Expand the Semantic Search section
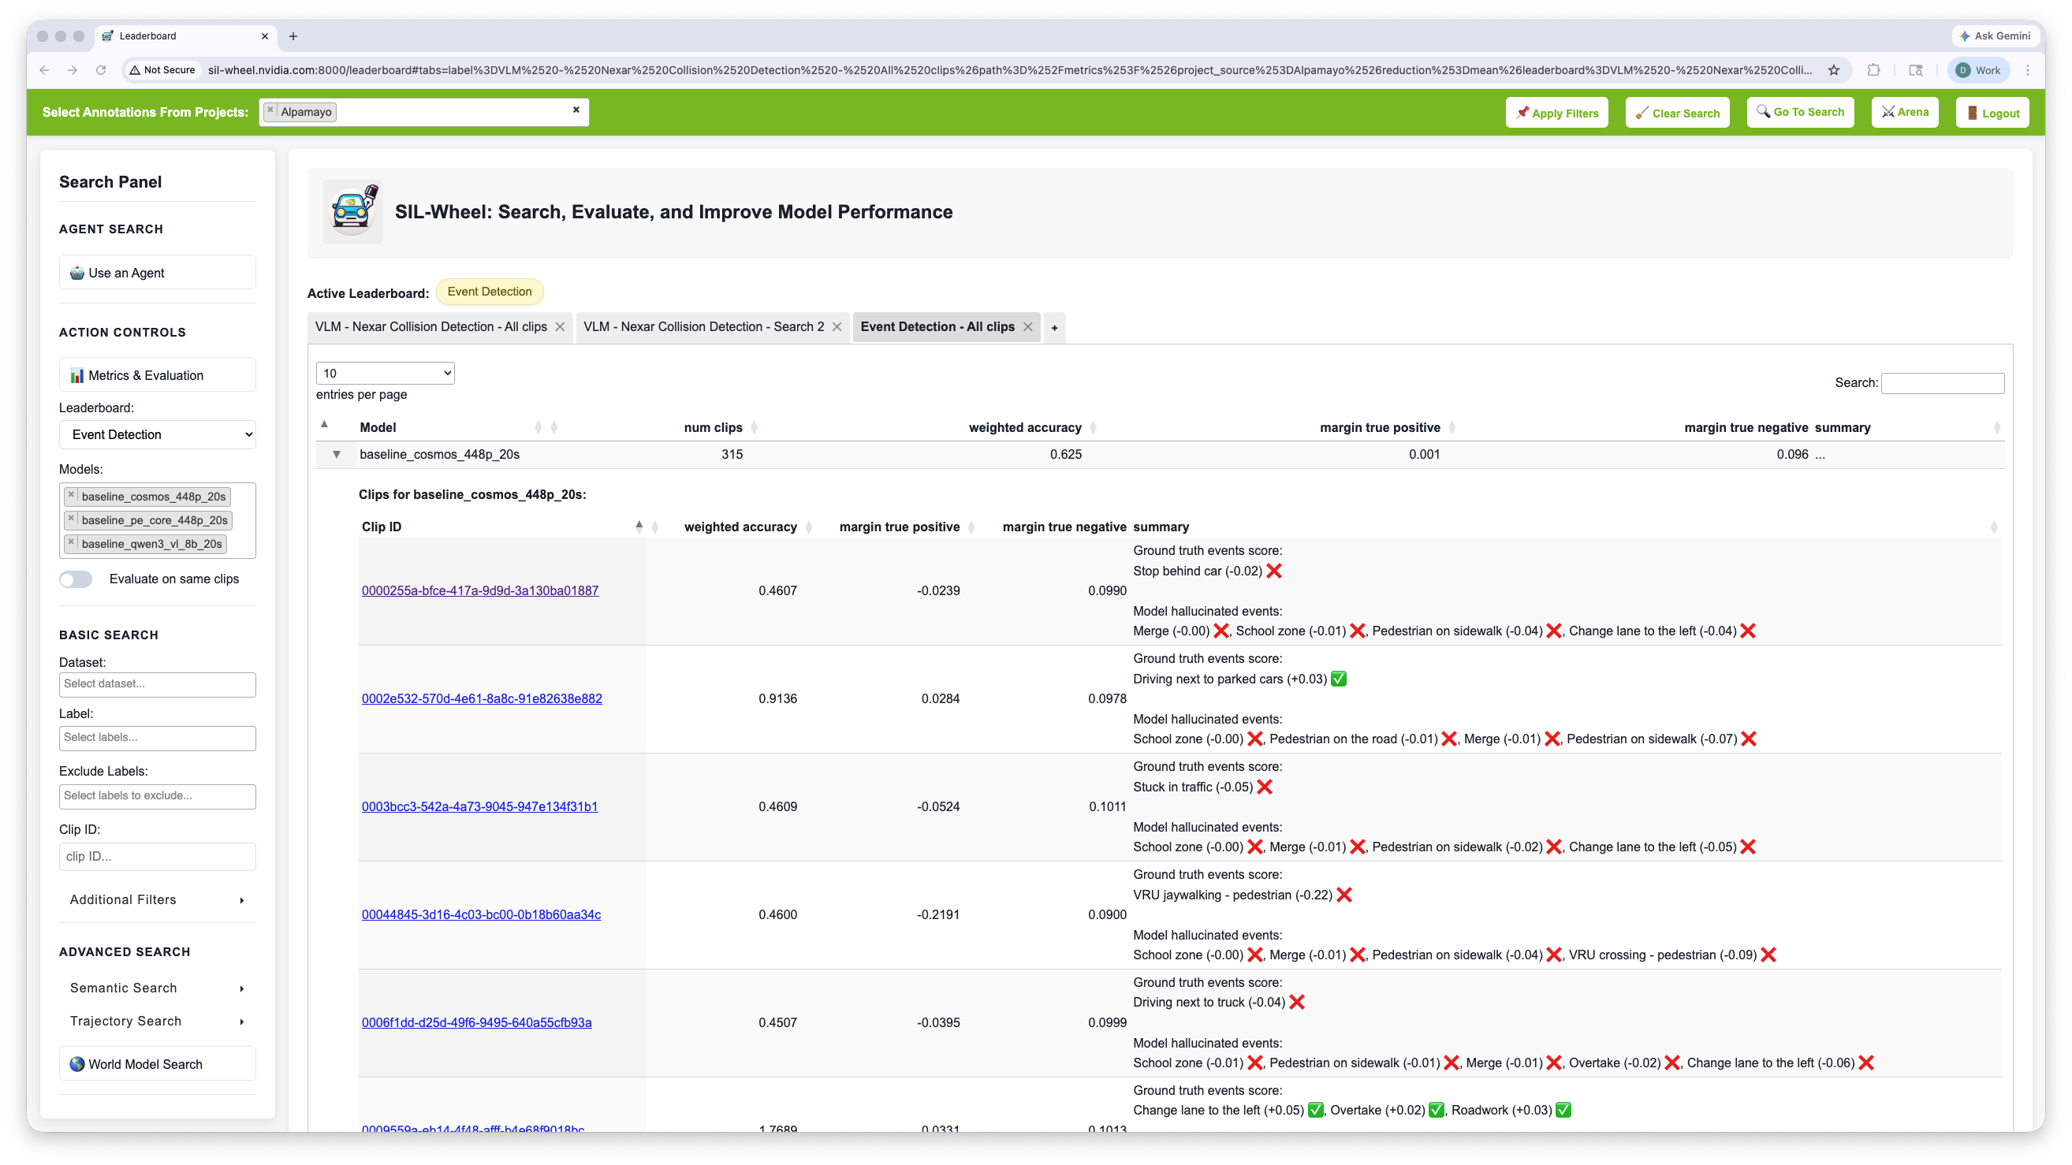The height and width of the screenshot is (1165, 2072). 157,988
